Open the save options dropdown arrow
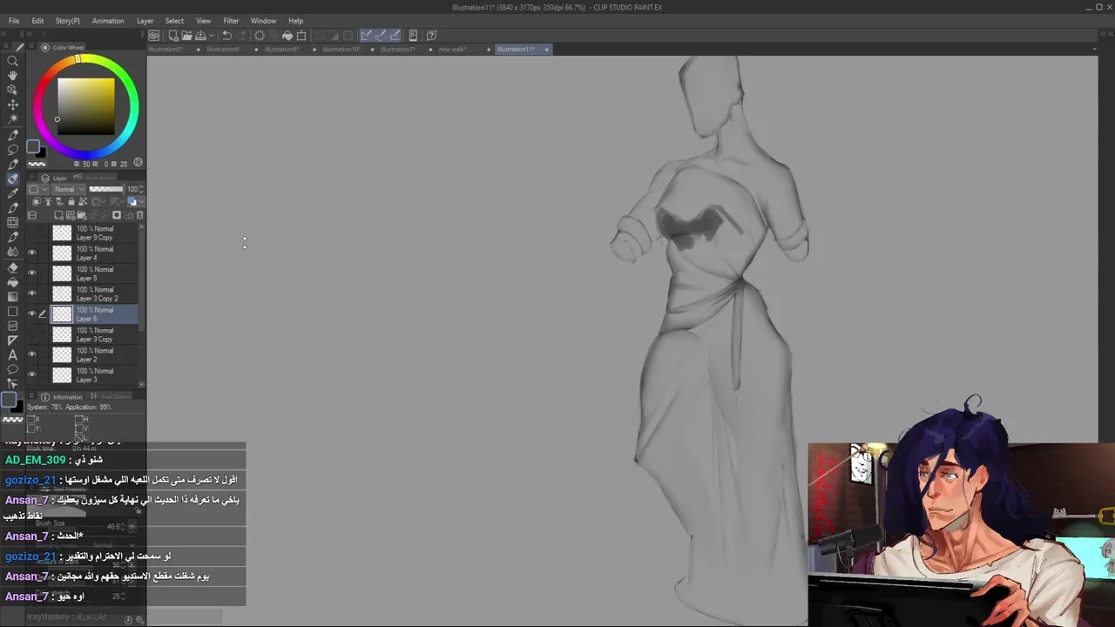The width and height of the screenshot is (1115, 627). click(x=210, y=36)
